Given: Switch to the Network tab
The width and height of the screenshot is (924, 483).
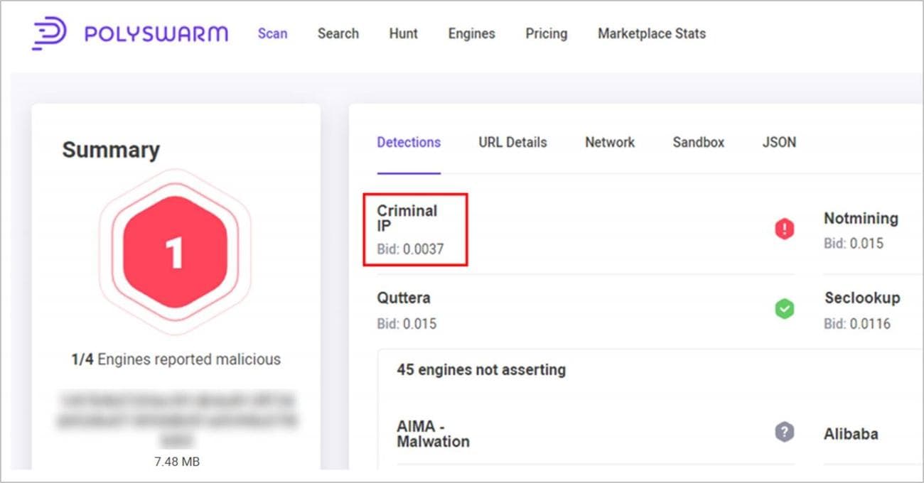Looking at the screenshot, I should coord(610,142).
